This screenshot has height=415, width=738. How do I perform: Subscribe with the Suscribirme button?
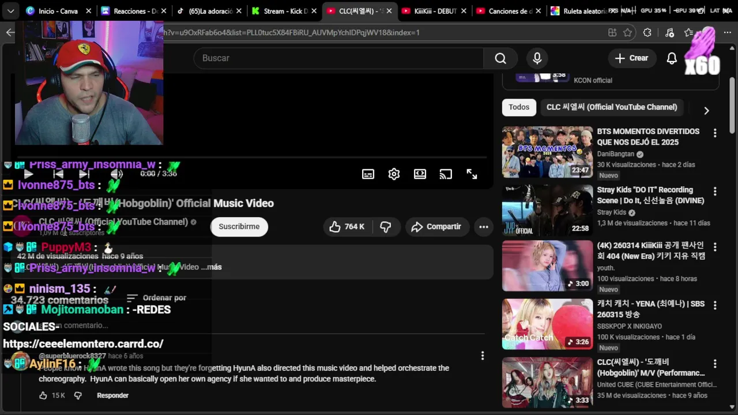click(239, 227)
